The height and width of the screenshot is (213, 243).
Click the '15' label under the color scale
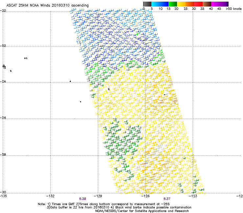pyautogui.click(x=168, y=9)
